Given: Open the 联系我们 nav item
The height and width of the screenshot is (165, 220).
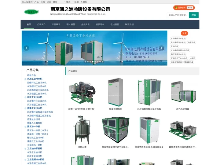Looking at the screenshot, I should [x=129, y=24].
